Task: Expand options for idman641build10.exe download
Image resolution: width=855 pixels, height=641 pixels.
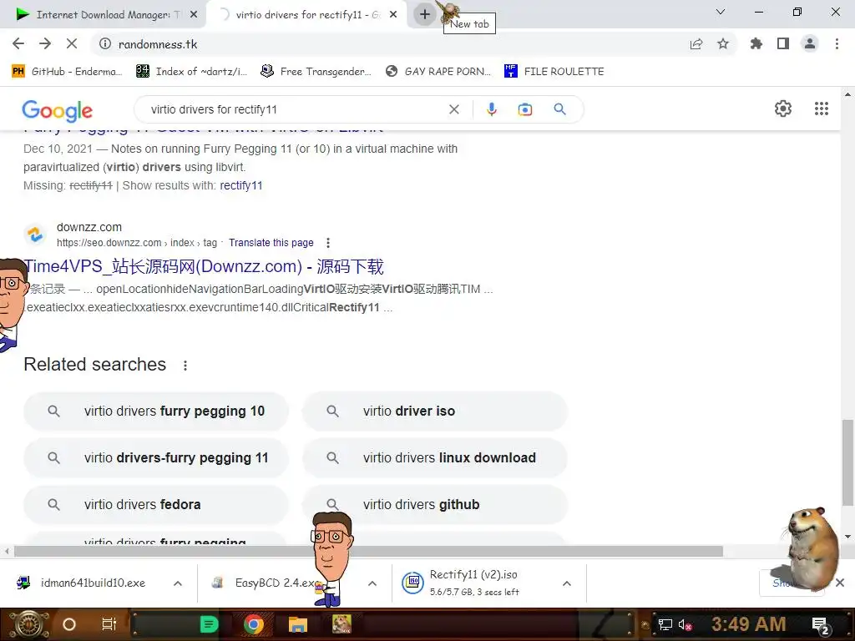Action: click(178, 583)
